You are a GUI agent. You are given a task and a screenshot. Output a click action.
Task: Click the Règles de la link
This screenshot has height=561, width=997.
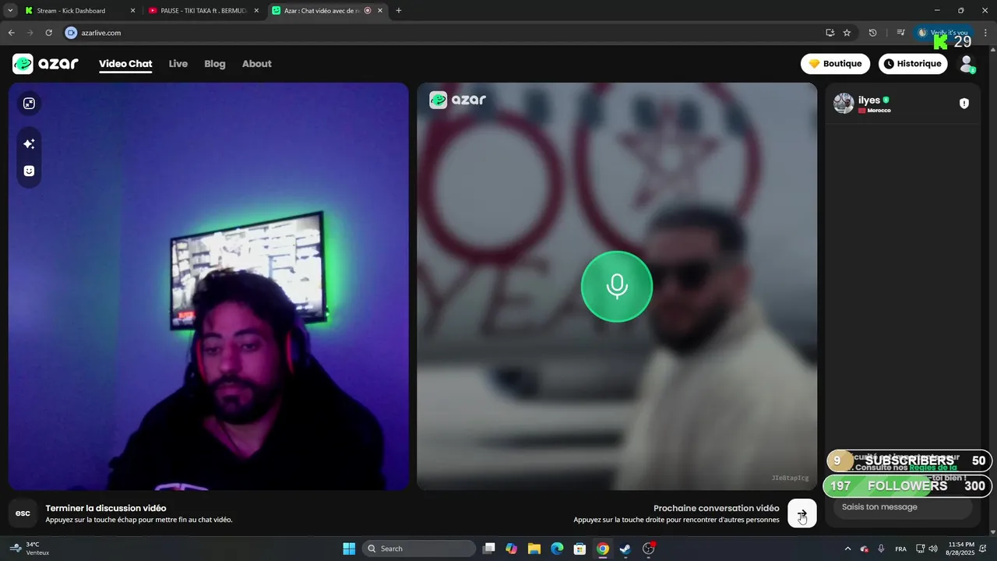[933, 467]
